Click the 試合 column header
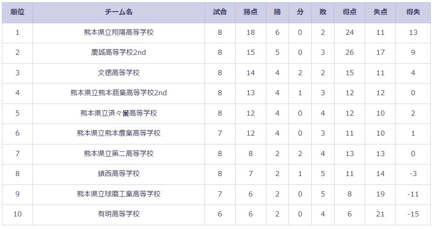Screen dimensions: 434x229 (220, 12)
